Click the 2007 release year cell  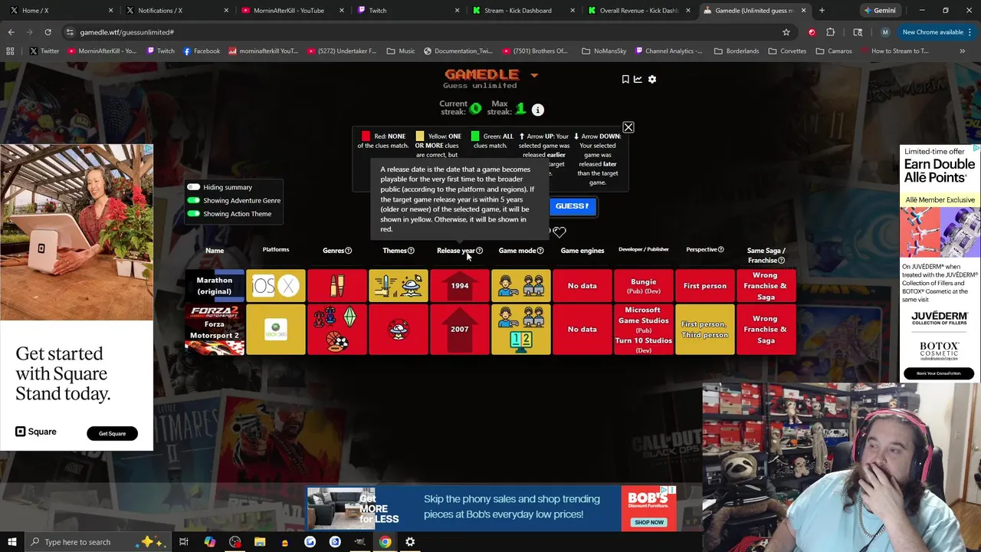460,330
